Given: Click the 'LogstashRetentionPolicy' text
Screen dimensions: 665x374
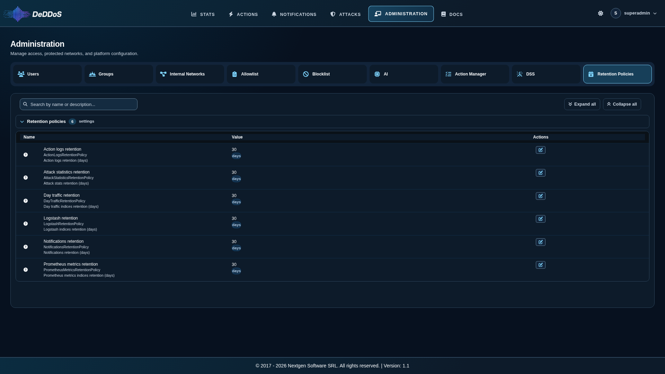Looking at the screenshot, I should pyautogui.click(x=63, y=224).
